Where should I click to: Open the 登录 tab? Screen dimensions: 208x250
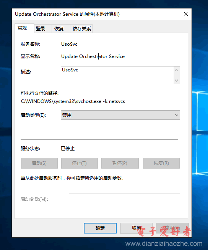(x=43, y=29)
